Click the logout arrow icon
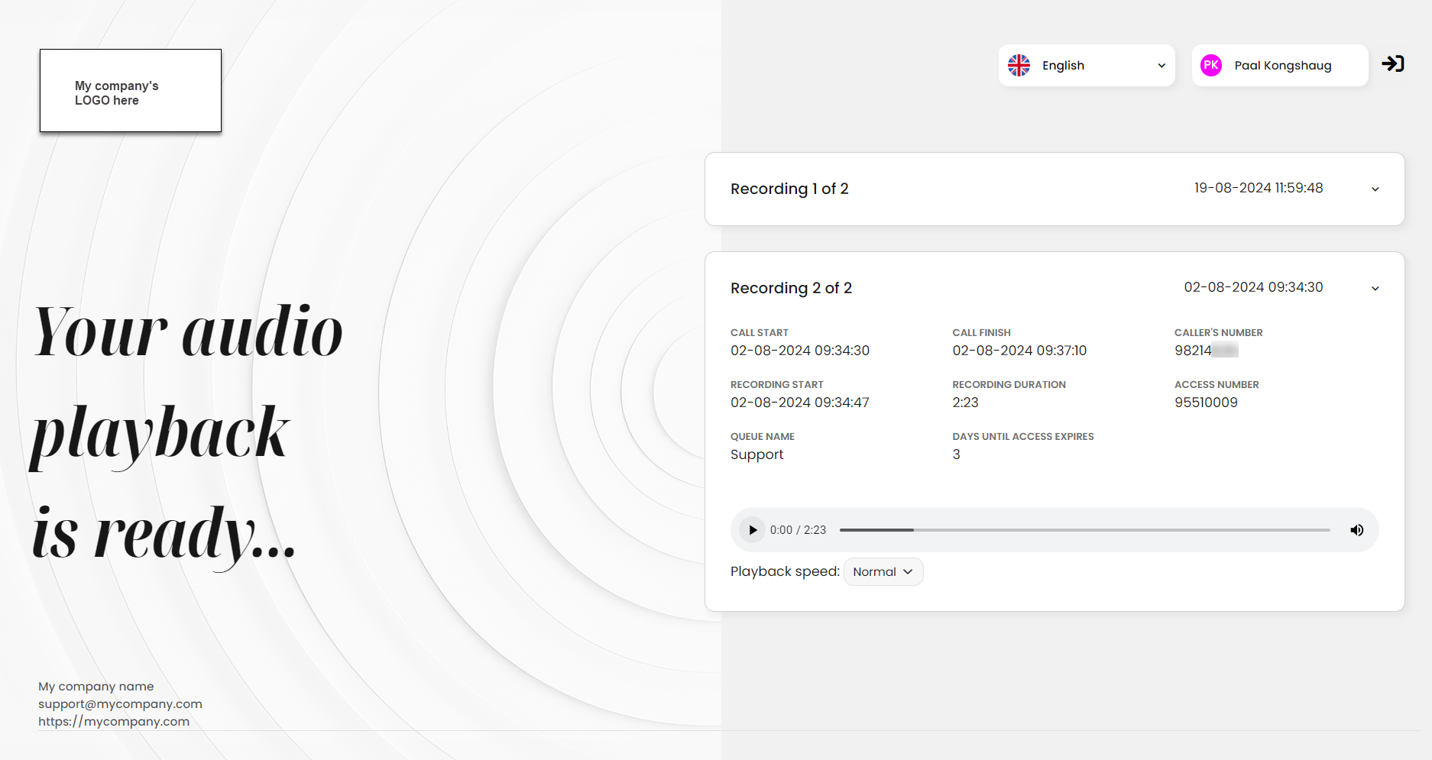This screenshot has height=760, width=1432. [1392, 64]
